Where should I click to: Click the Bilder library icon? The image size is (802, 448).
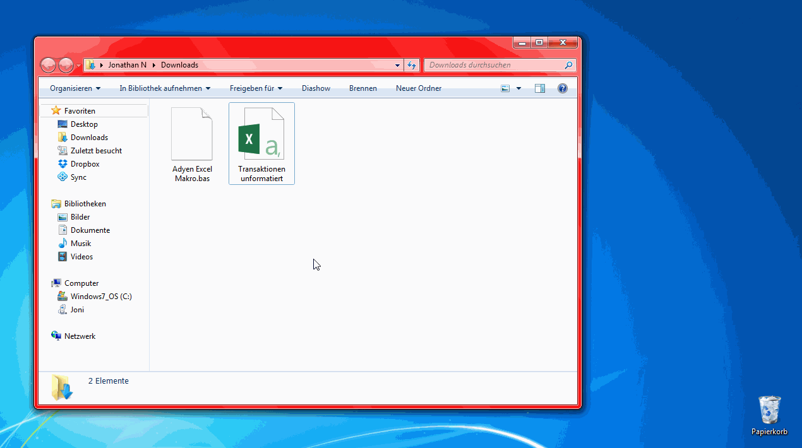tap(63, 217)
